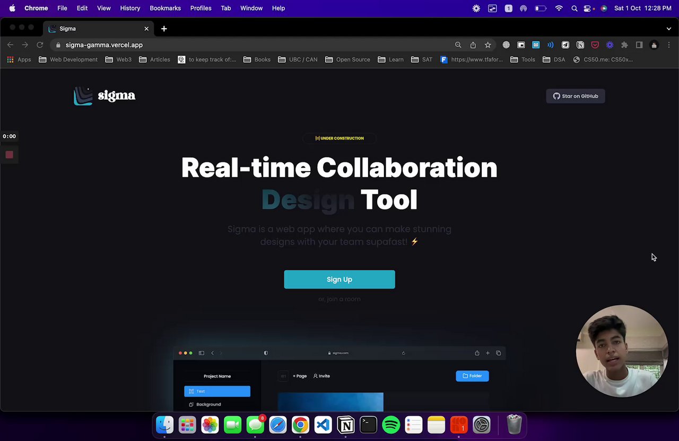Screen dimensions: 679x441
Task: Open the Chrome three-dot menu
Action: [669, 45]
